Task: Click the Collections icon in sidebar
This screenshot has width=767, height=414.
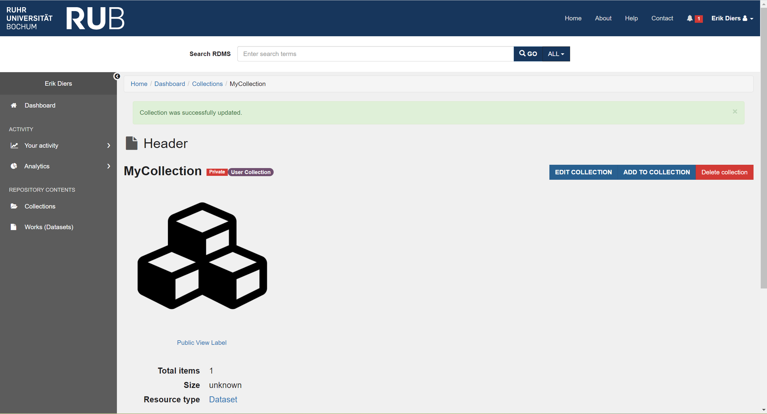Action: click(14, 206)
